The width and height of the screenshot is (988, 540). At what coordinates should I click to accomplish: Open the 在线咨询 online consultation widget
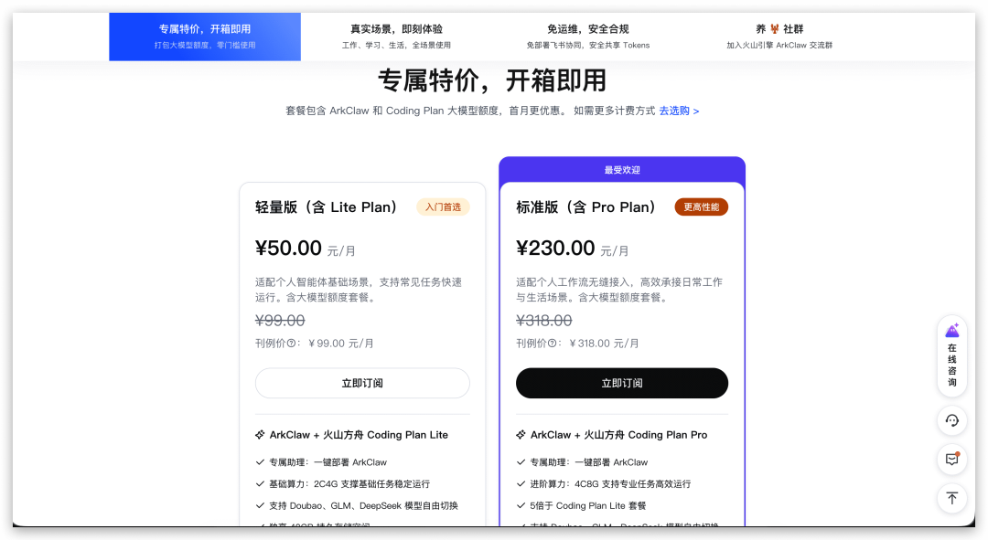coord(952,355)
